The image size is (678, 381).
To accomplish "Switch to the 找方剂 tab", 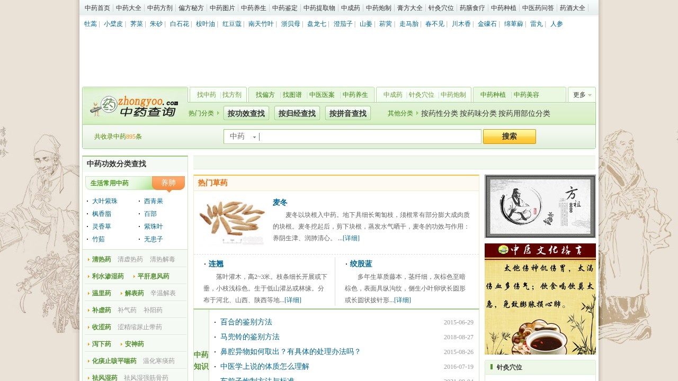I will pyautogui.click(x=232, y=95).
